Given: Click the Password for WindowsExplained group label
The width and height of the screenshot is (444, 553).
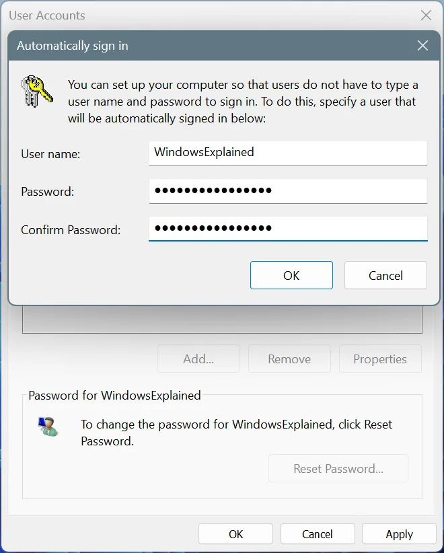Looking at the screenshot, I should tap(114, 396).
